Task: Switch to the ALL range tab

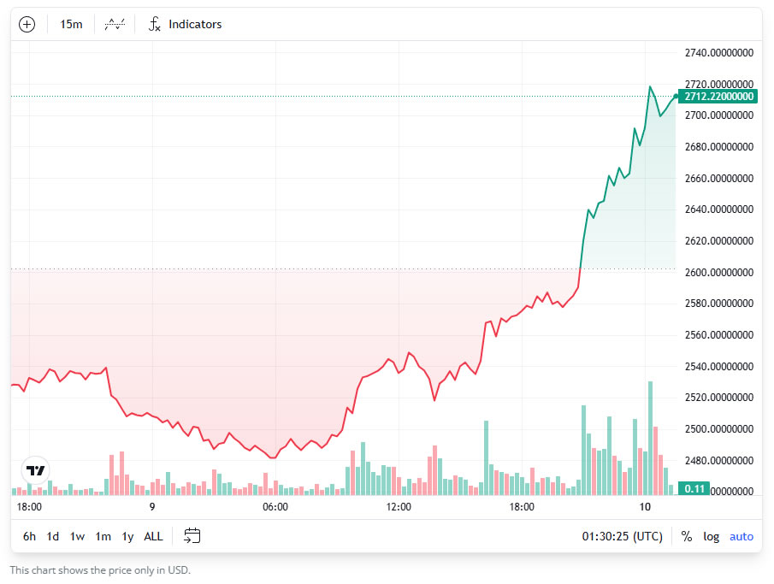Action: [152, 536]
